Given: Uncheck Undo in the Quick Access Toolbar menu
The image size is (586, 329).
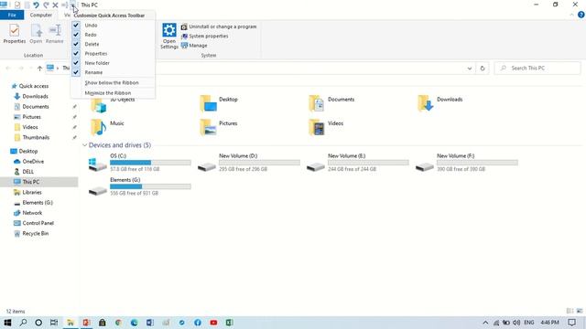Looking at the screenshot, I should pyautogui.click(x=113, y=26).
